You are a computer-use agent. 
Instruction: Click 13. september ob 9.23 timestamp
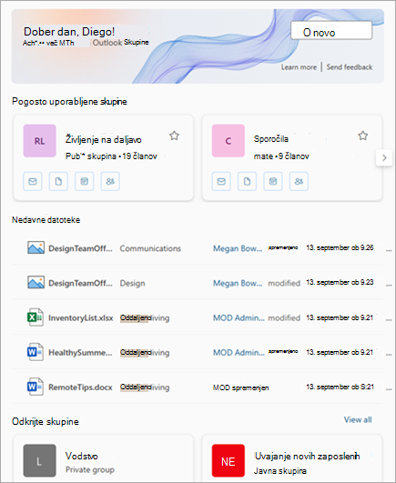(x=340, y=282)
